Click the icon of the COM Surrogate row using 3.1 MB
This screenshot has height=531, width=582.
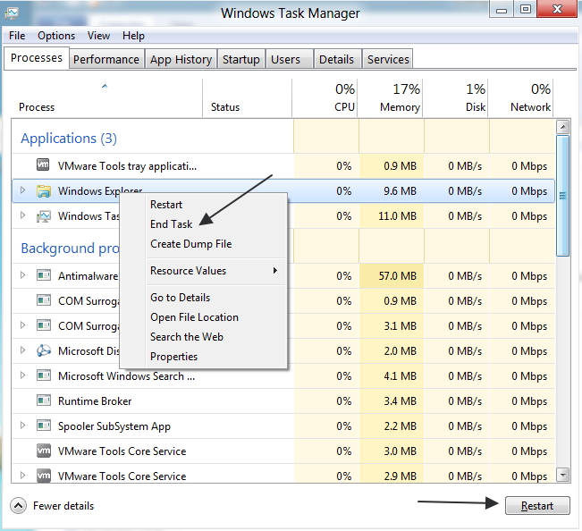click(x=44, y=325)
